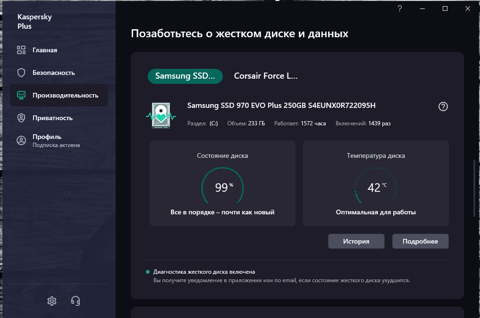Viewport: 480px width, 318px height.
Task: Click the 'Объем: 233 ГБ' value
Action: [246, 123]
